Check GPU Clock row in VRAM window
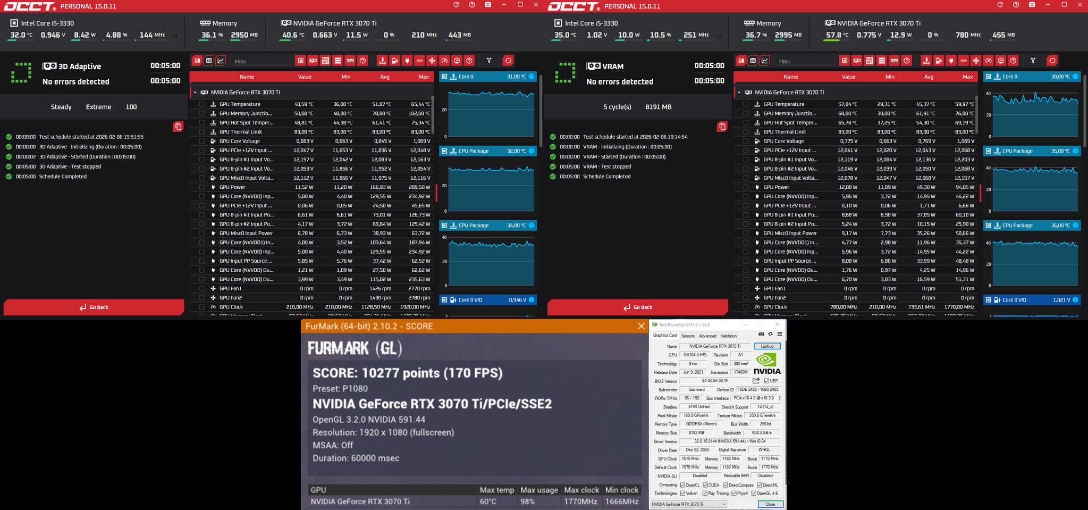This screenshot has width=1088, height=510. 746,307
